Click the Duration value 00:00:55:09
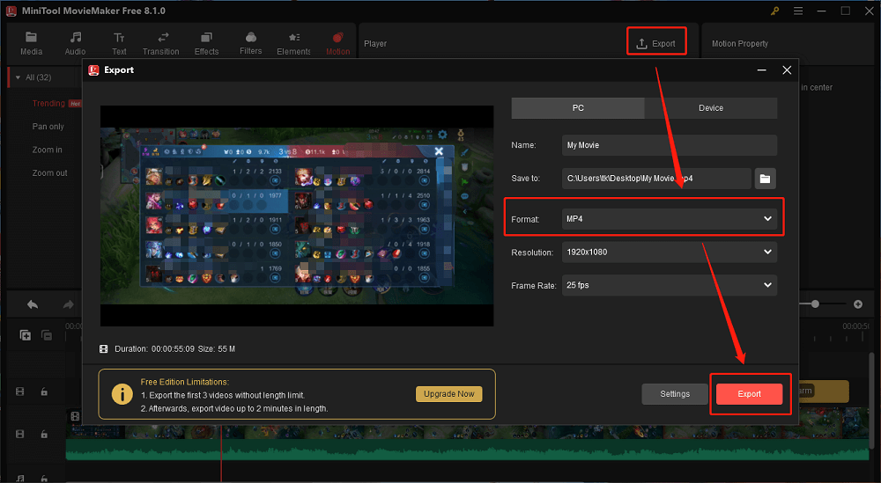This screenshot has height=483, width=881. [173, 349]
